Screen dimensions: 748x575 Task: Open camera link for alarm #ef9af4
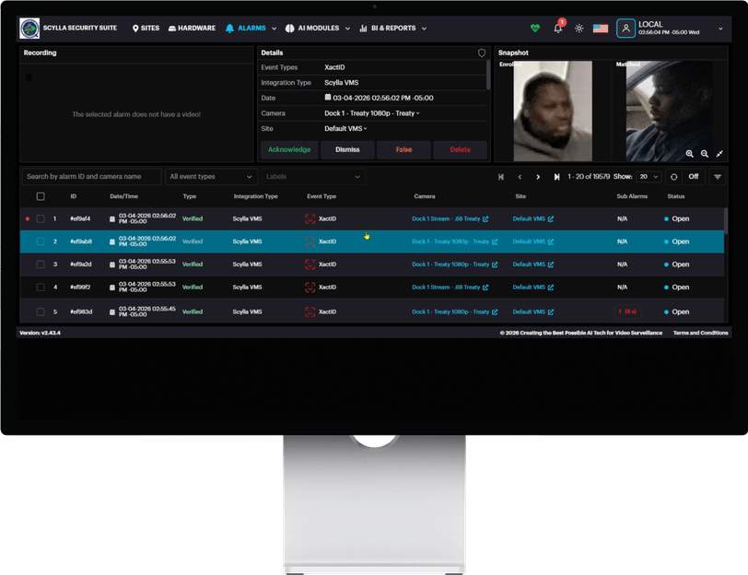450,219
